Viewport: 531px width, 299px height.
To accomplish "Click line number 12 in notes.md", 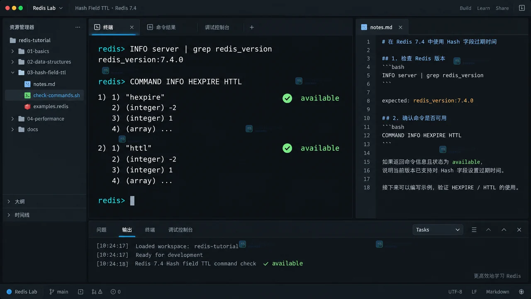I will 367,135.
